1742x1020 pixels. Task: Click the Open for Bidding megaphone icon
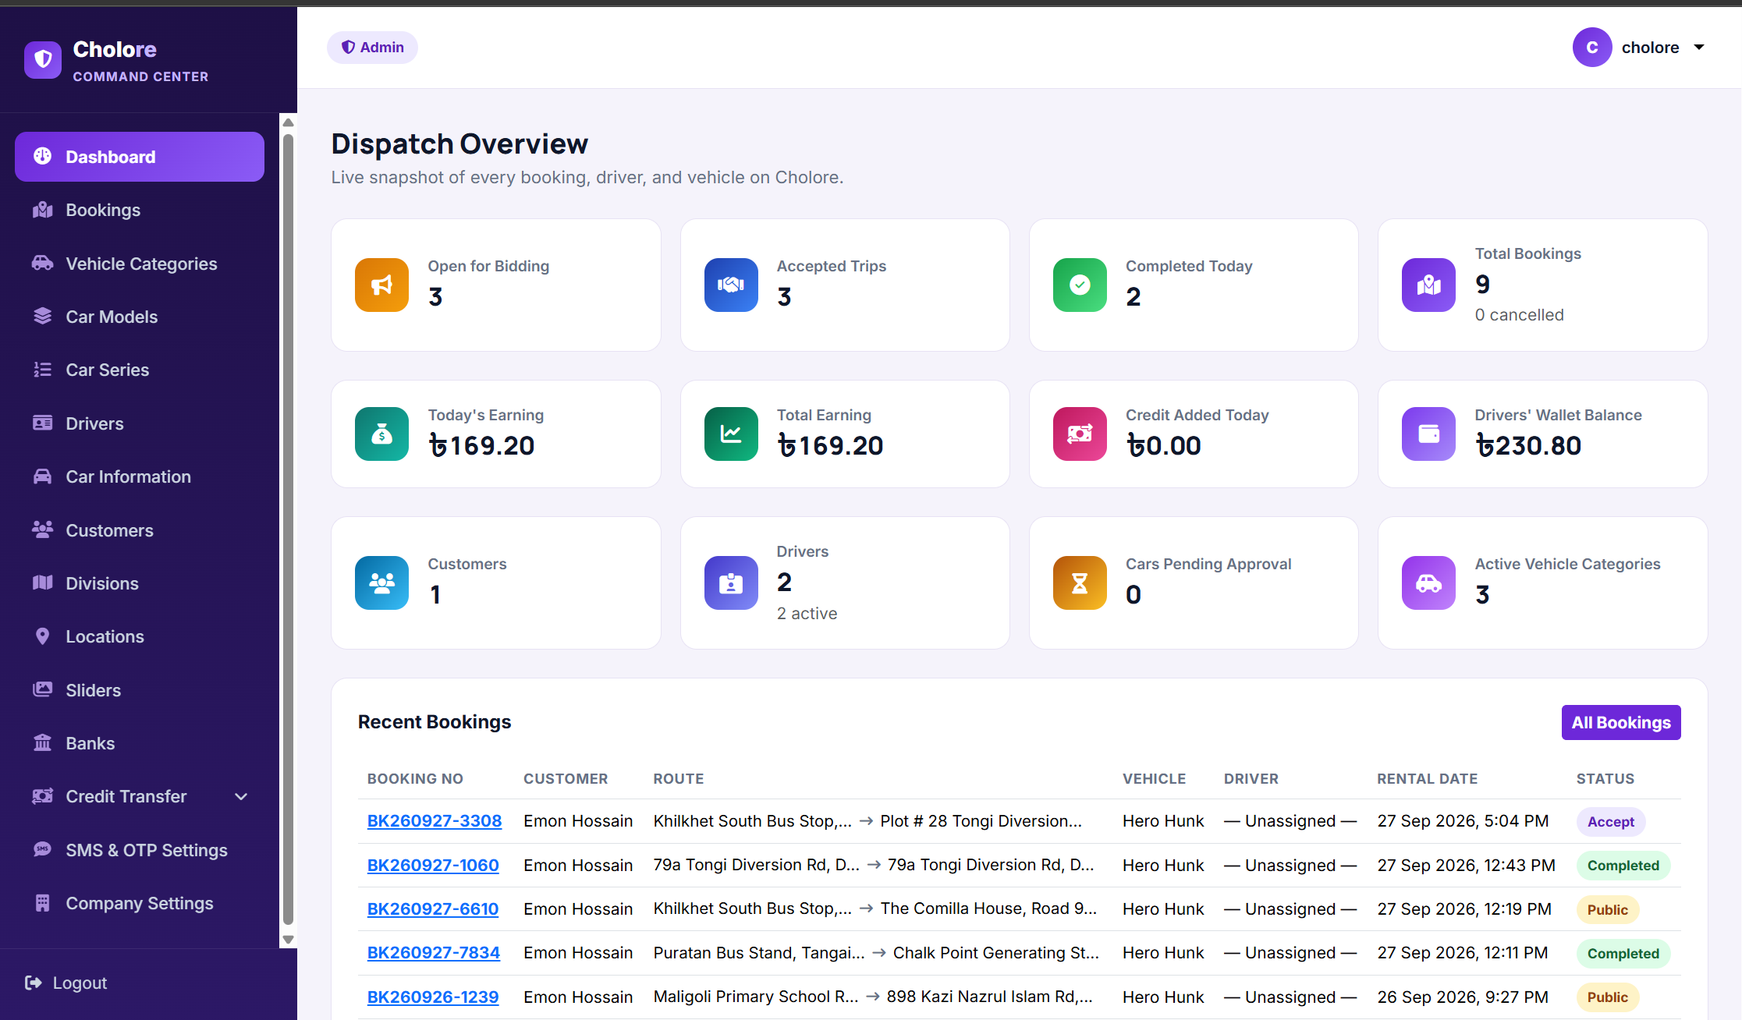pyautogui.click(x=381, y=285)
